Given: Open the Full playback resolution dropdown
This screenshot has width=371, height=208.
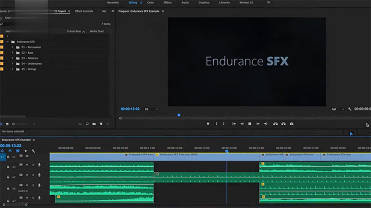Looking at the screenshot, I should [337, 109].
